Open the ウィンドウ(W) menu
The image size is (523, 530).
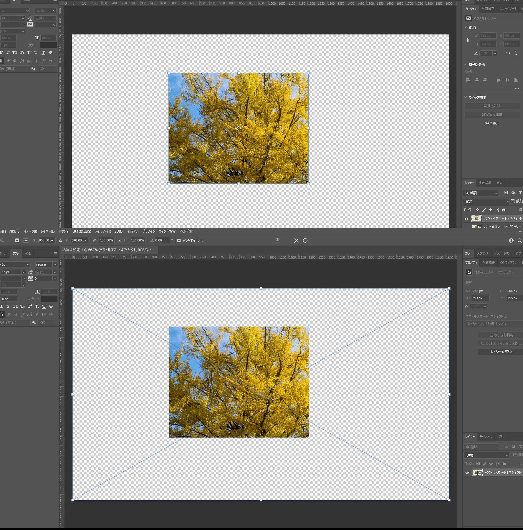[x=168, y=231]
